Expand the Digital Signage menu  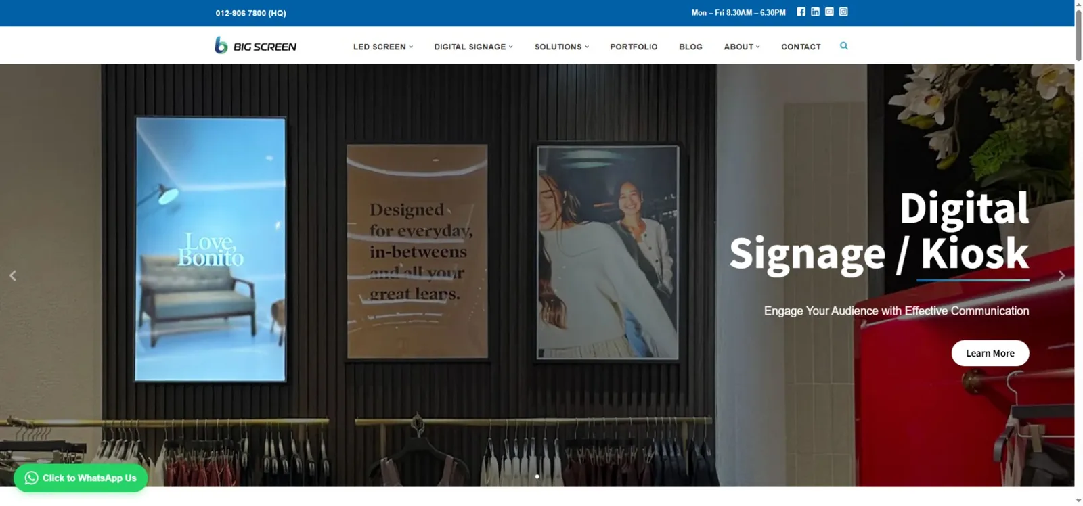pos(474,47)
